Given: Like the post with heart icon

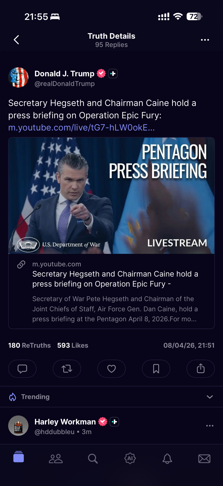Looking at the screenshot, I should pyautogui.click(x=111, y=369).
